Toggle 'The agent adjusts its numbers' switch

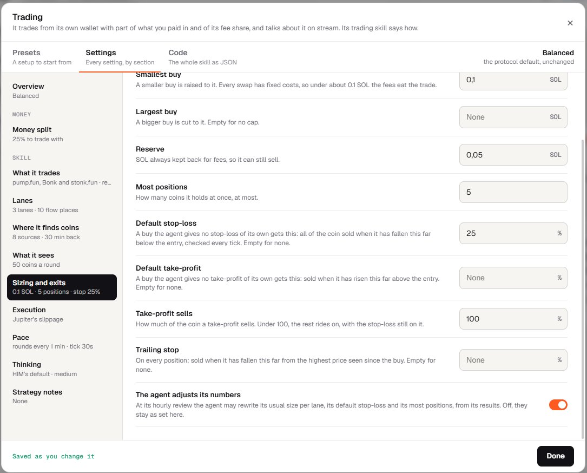tap(558, 405)
